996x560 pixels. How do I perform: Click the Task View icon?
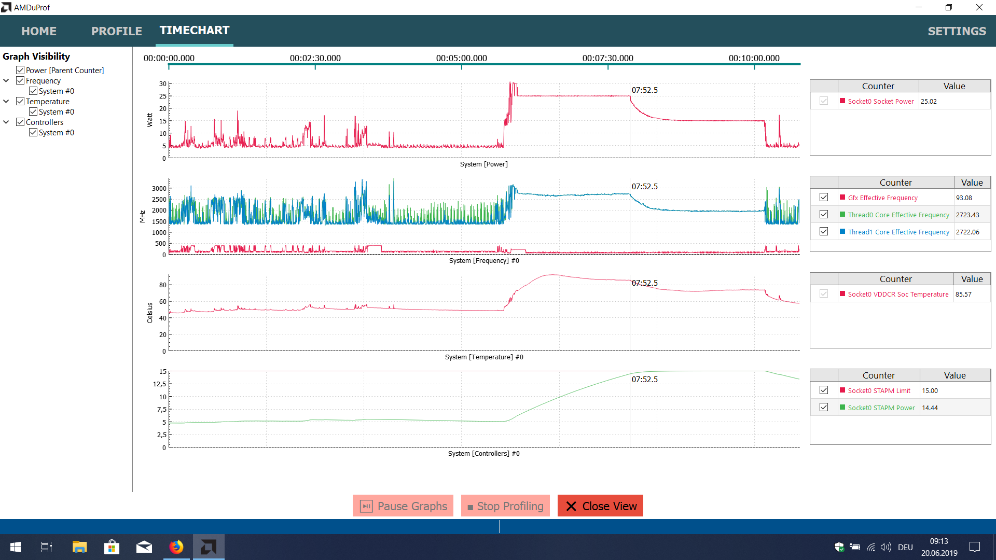(x=47, y=547)
